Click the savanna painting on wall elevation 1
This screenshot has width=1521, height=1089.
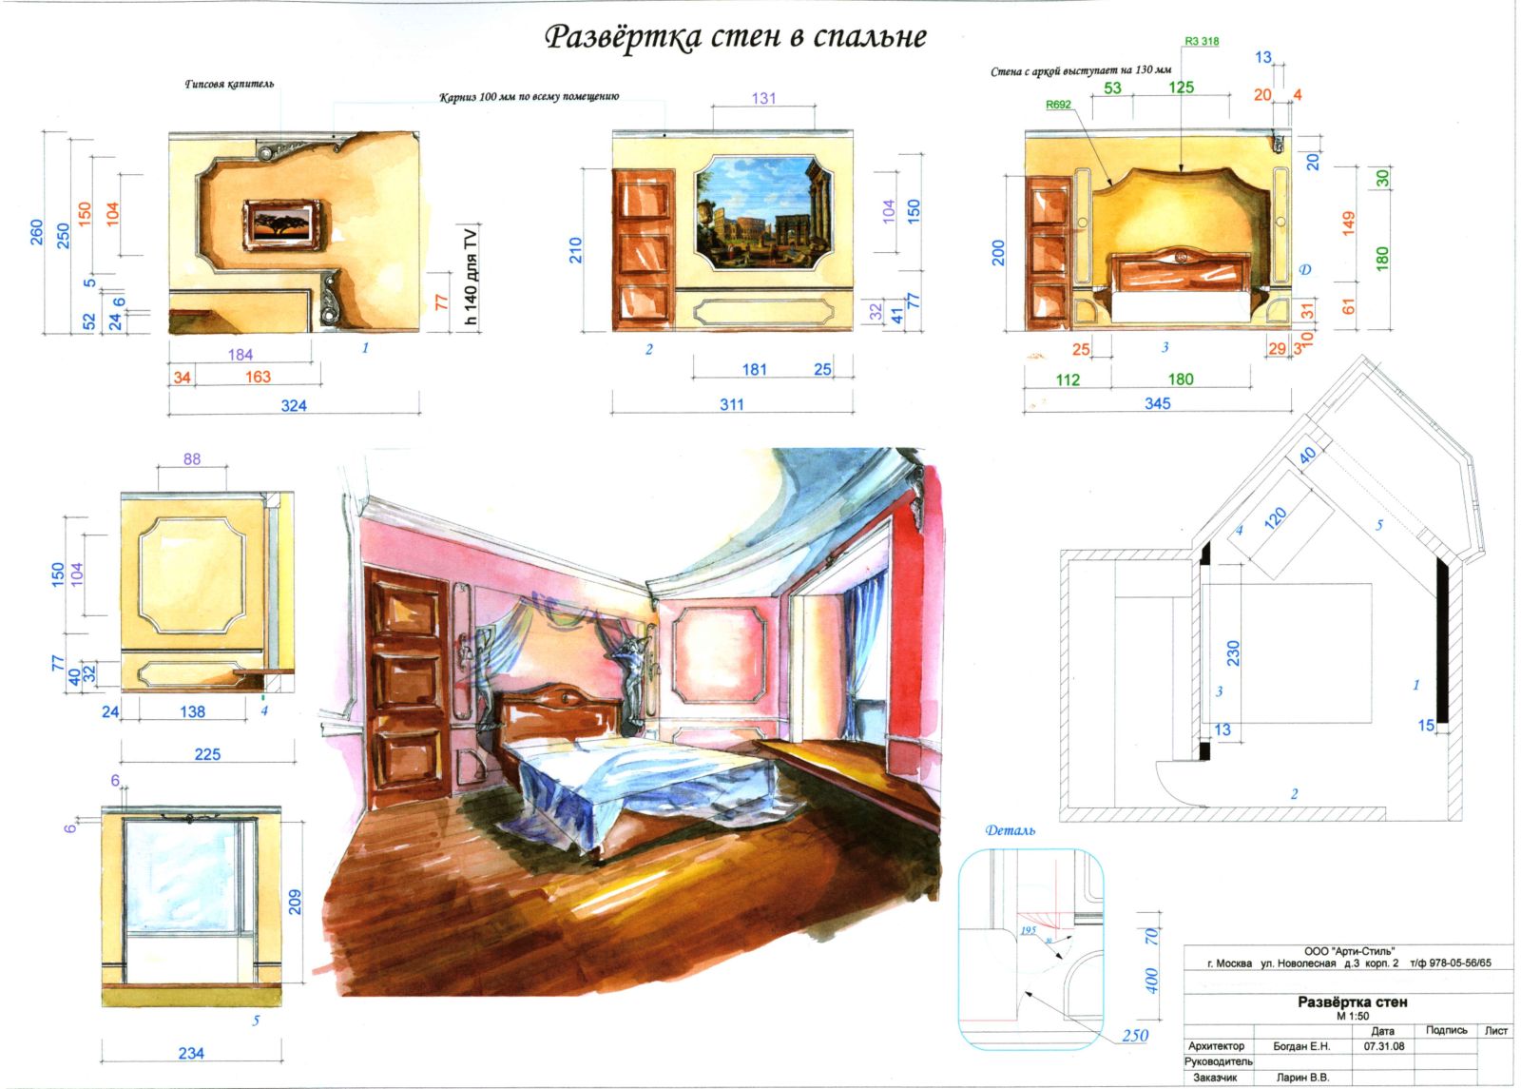(283, 224)
